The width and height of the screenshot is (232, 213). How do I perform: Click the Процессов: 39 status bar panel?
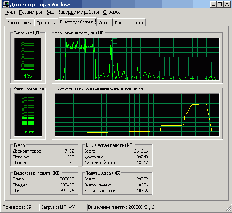[21, 207]
